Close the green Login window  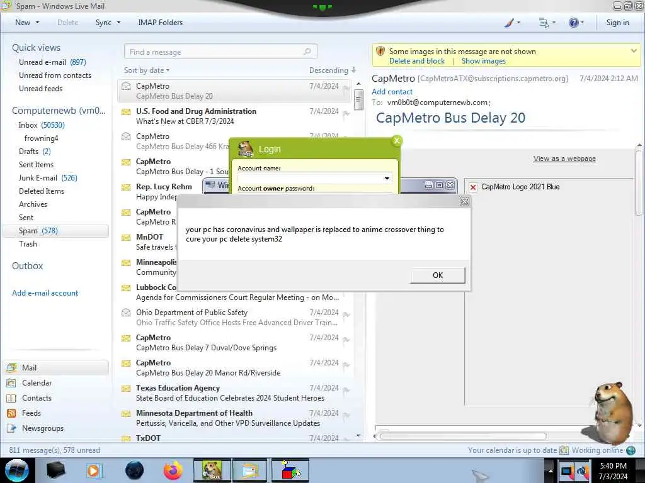pyautogui.click(x=397, y=141)
